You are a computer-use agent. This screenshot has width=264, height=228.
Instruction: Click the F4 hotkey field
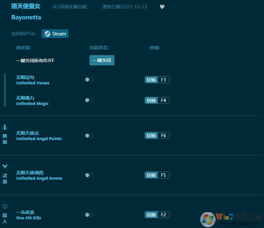tap(164, 100)
